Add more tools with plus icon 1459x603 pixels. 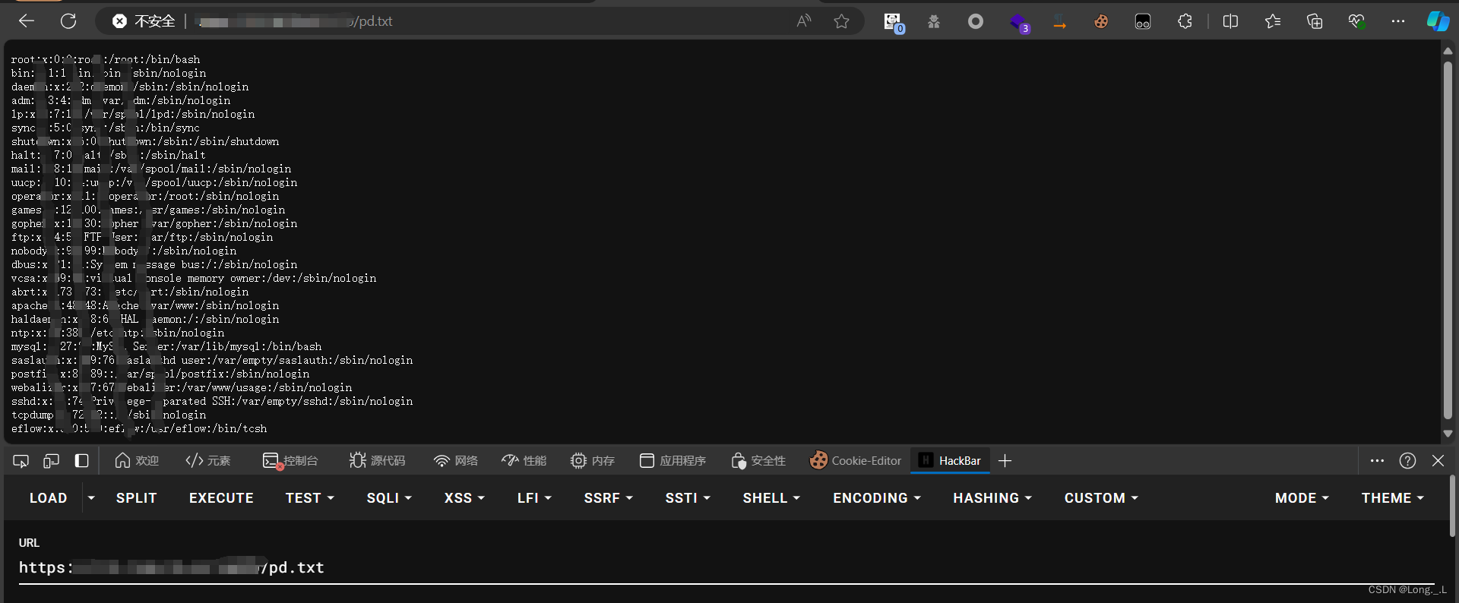(x=1005, y=461)
